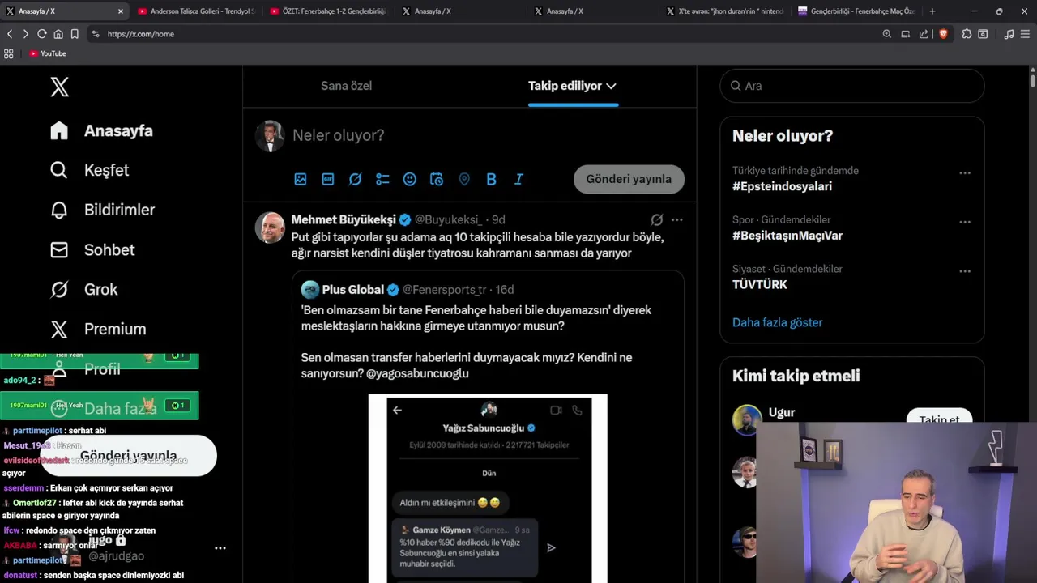The width and height of the screenshot is (1037, 583).
Task: Toggle italic text formatting
Action: tap(518, 179)
